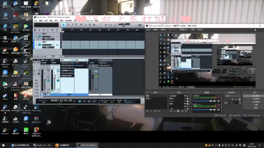Image resolution: width=264 pixels, height=148 pixels.
Task: Move source down arrow in OBS sources
Action: click(186, 111)
